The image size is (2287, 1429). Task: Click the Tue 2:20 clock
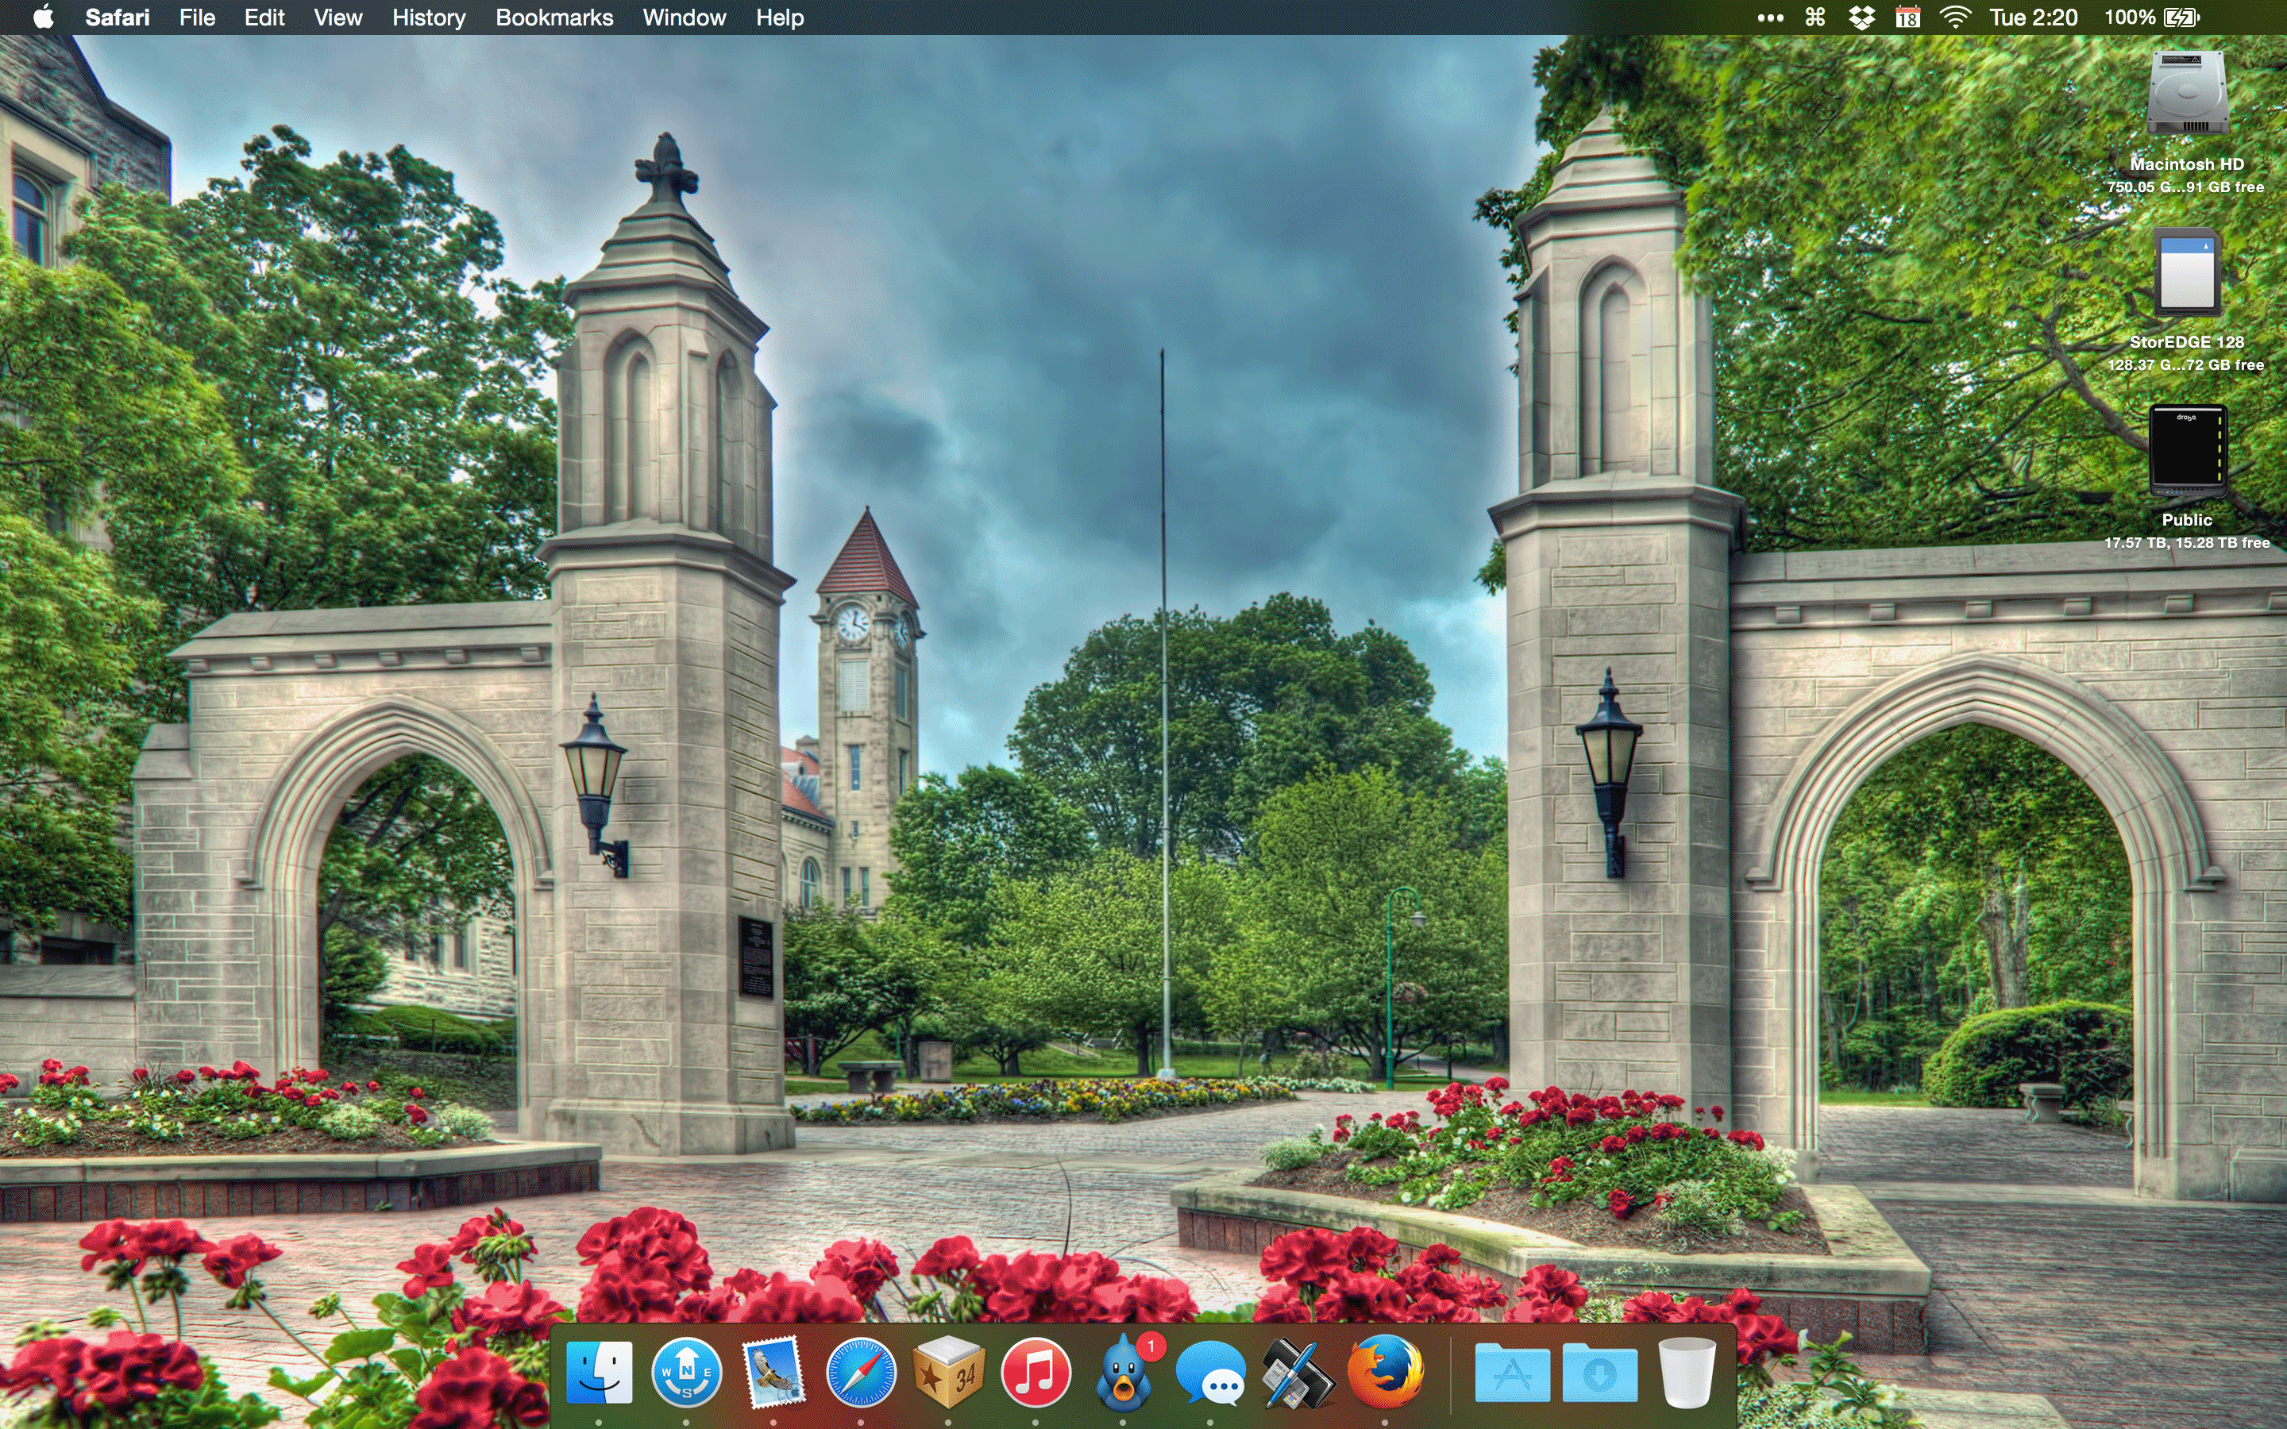pos(2033,18)
